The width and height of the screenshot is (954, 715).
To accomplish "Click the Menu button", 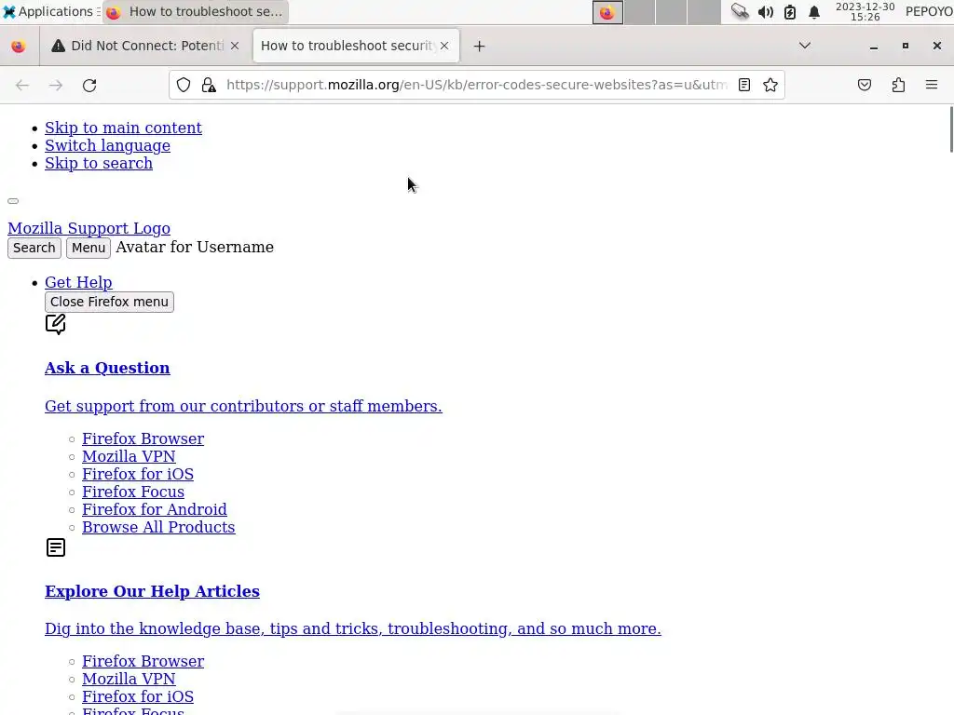I will (89, 248).
